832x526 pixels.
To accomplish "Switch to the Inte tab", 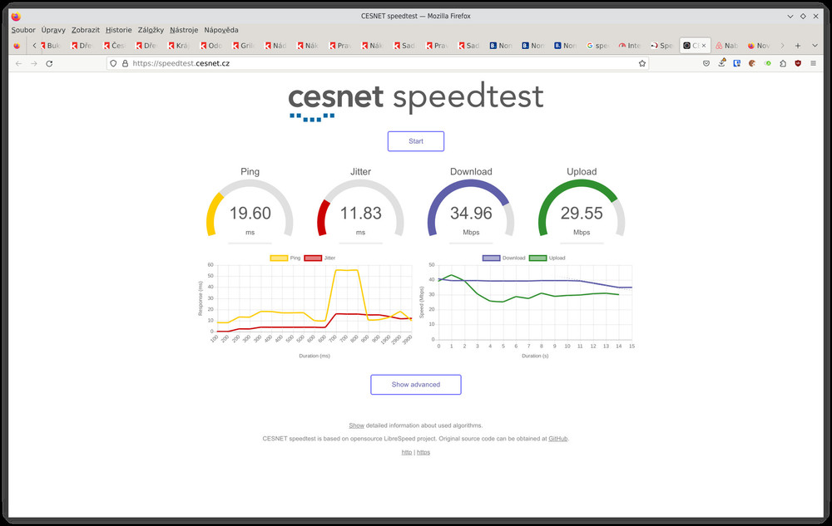I will tap(631, 46).
